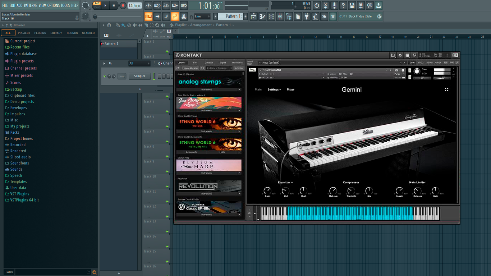Select Kontakt Automation tab
The height and width of the screenshot is (276, 491).
tap(237, 63)
